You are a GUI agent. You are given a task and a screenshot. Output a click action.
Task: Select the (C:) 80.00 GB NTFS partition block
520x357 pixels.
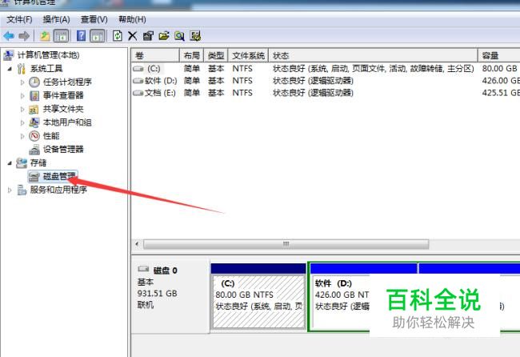[258, 296]
